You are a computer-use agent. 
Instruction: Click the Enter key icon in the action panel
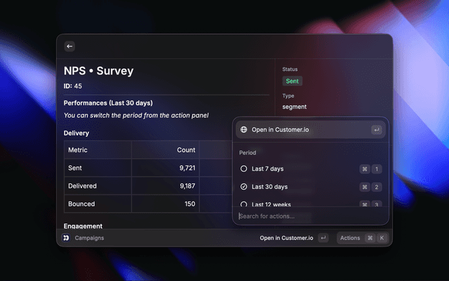click(376, 130)
